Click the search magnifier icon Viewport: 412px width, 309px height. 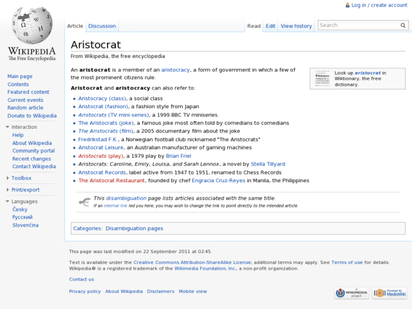pos(403,26)
